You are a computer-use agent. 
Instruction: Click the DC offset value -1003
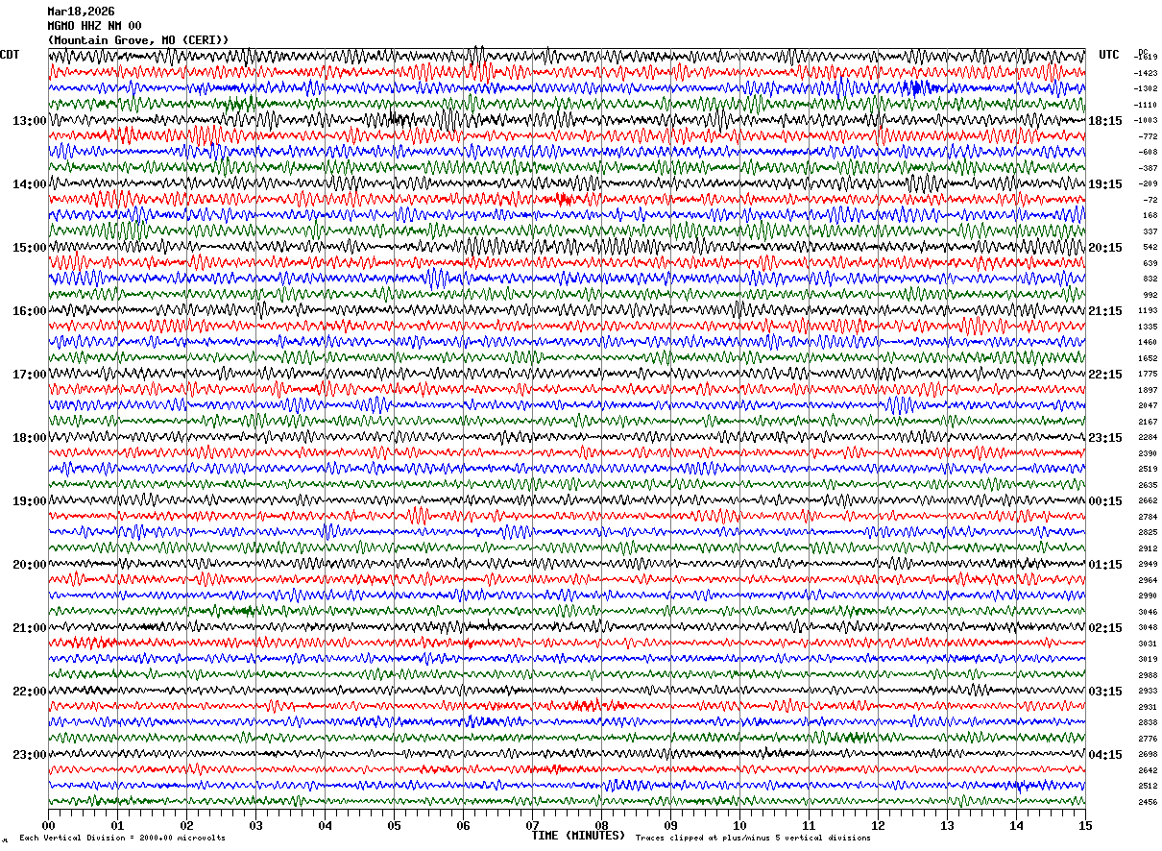[x=1146, y=120]
